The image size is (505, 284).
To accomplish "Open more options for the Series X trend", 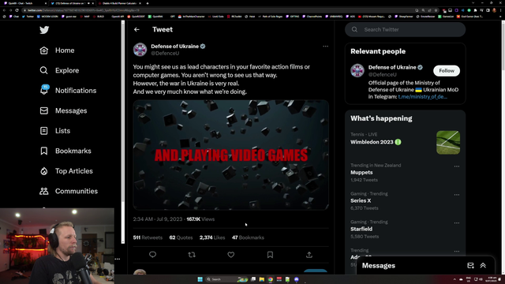I will tap(457, 195).
